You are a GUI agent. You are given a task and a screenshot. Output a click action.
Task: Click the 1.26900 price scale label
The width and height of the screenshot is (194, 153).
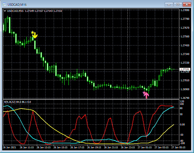click(x=185, y=89)
